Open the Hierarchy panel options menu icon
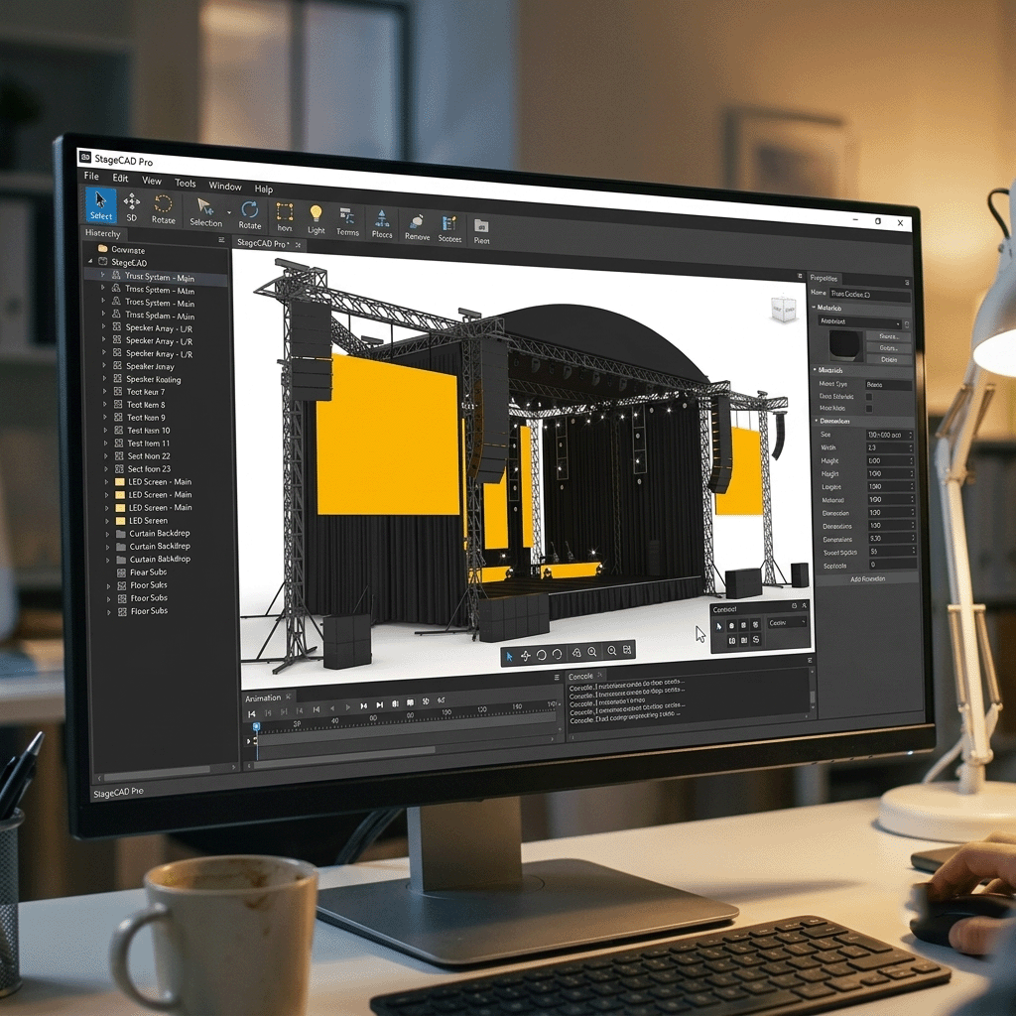 221,240
